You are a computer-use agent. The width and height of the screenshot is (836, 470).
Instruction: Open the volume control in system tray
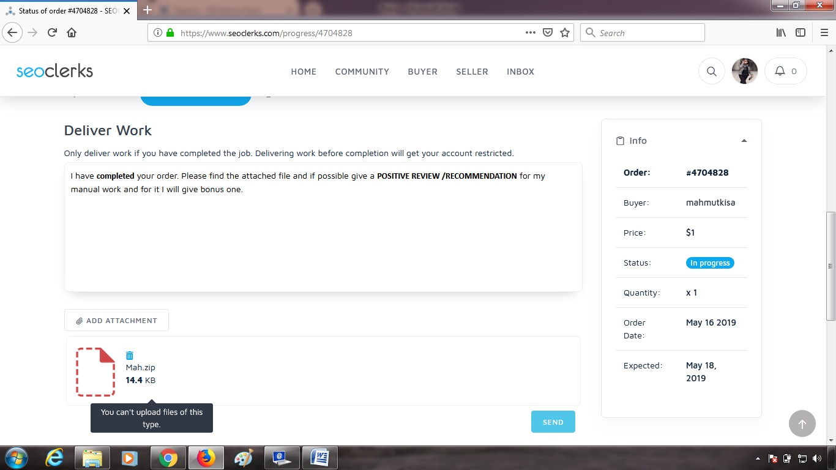(816, 458)
